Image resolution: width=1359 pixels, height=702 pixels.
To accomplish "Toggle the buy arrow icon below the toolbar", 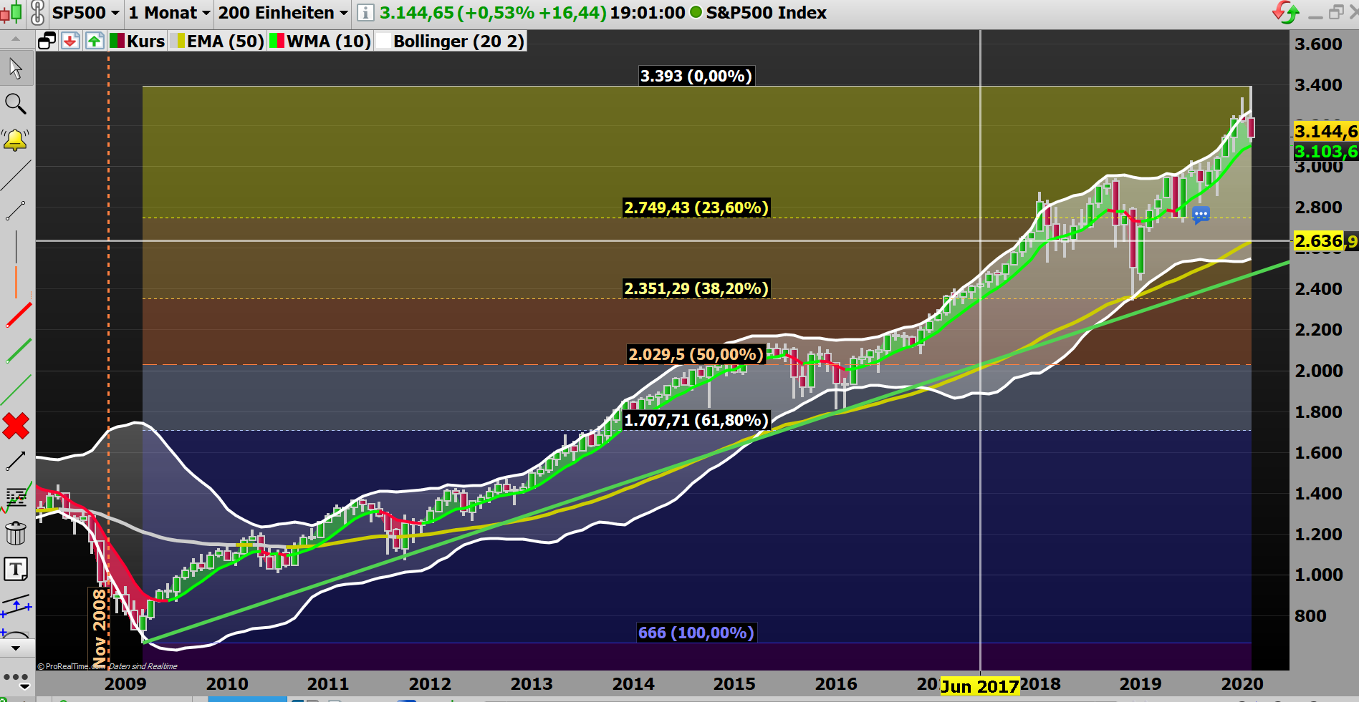I will [94, 41].
